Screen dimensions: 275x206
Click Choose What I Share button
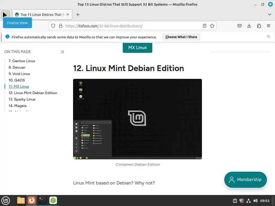[181, 37]
